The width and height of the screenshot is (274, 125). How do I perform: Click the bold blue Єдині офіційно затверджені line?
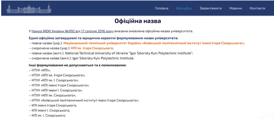tap(104, 38)
